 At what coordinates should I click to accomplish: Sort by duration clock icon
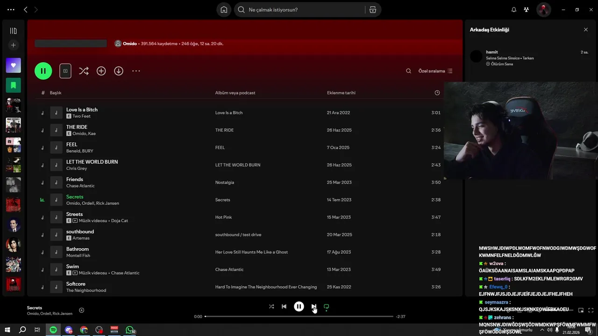tap(437, 93)
